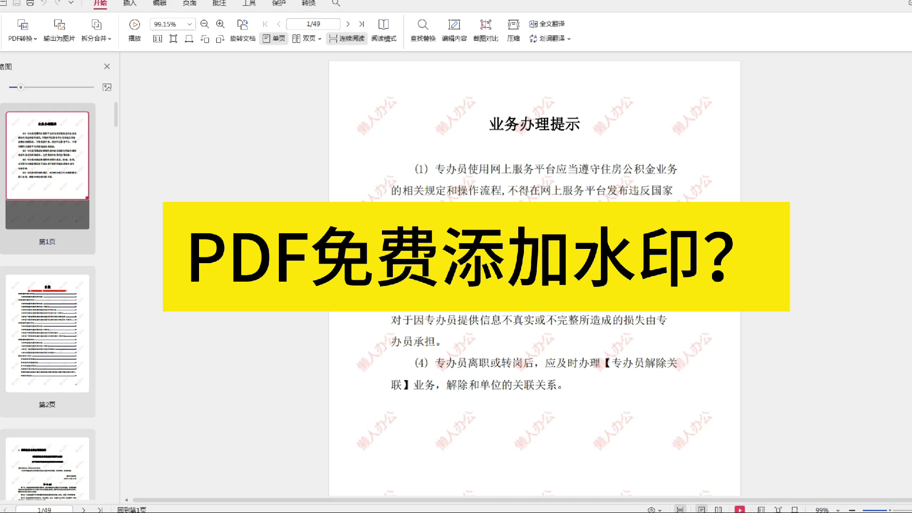Open the eye protection mode dropdown in the status bar

pos(655,510)
